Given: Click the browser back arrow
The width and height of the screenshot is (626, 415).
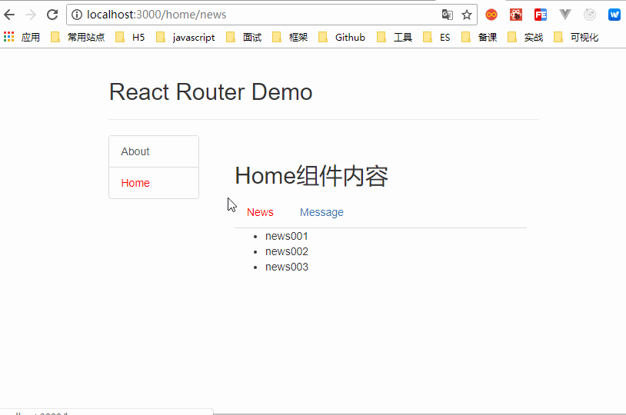Looking at the screenshot, I should point(9,15).
